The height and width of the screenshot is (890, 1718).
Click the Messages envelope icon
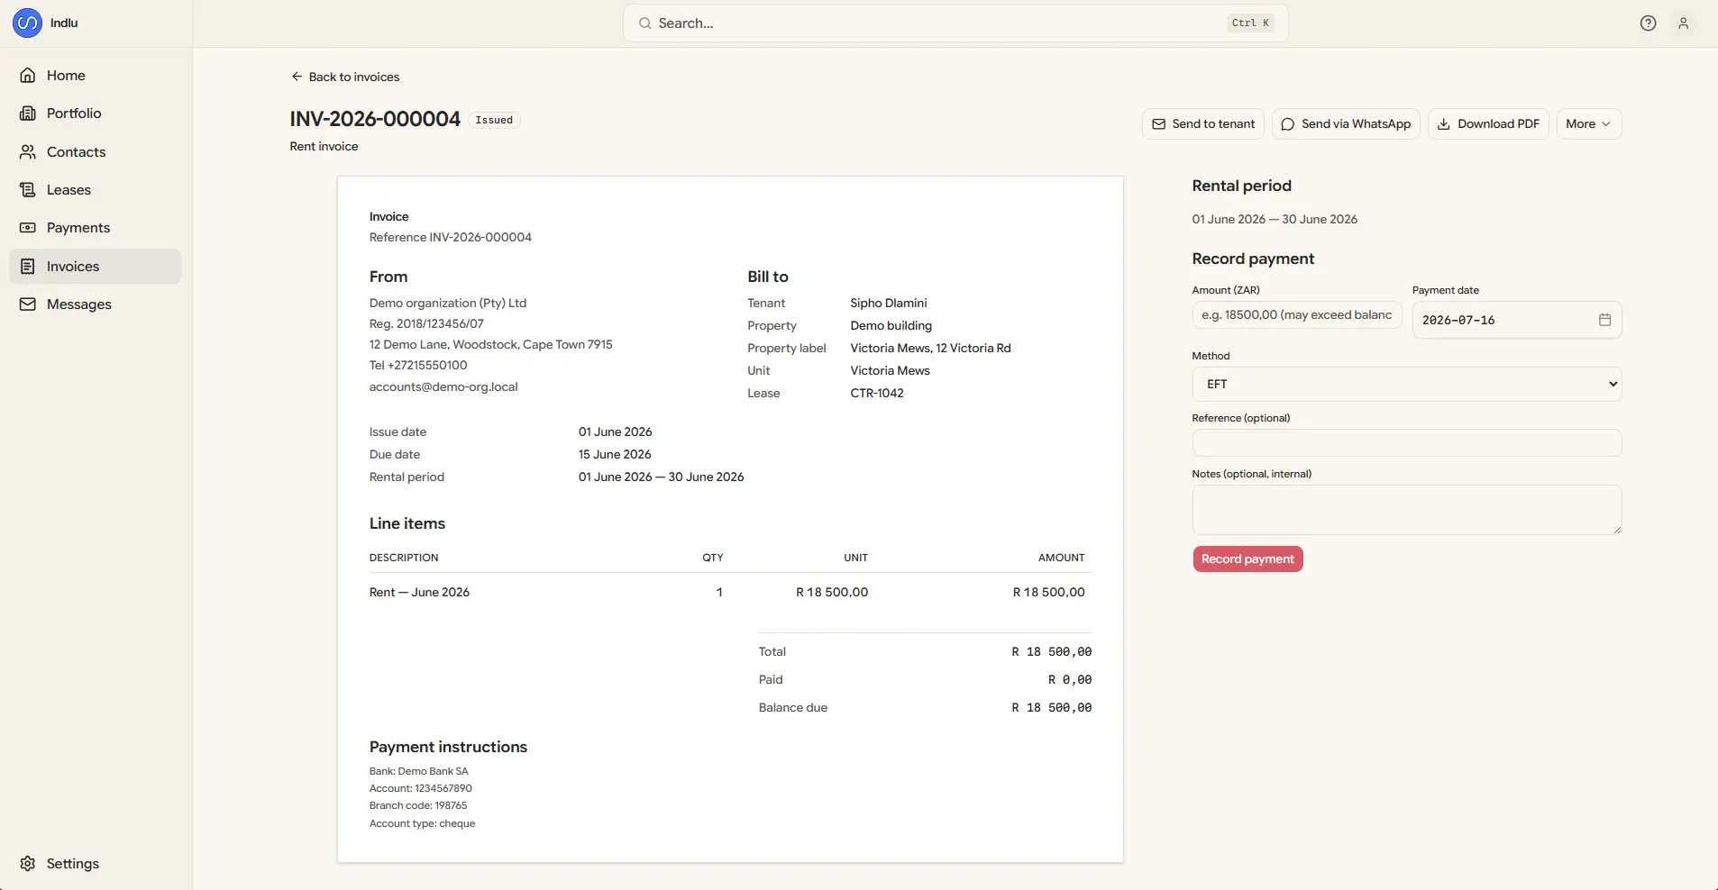28,304
